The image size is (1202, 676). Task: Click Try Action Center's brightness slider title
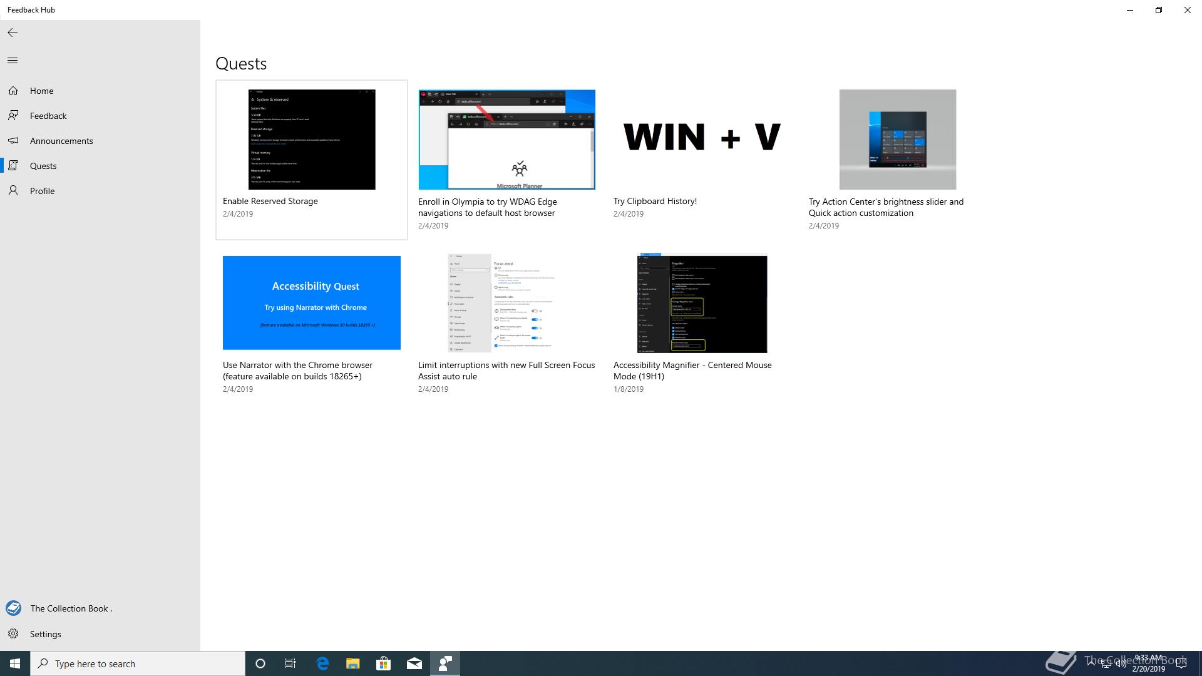click(886, 207)
